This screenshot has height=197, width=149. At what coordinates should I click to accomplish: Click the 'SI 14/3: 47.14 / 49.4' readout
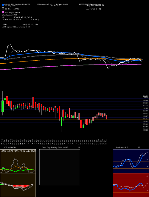tap(23, 17)
